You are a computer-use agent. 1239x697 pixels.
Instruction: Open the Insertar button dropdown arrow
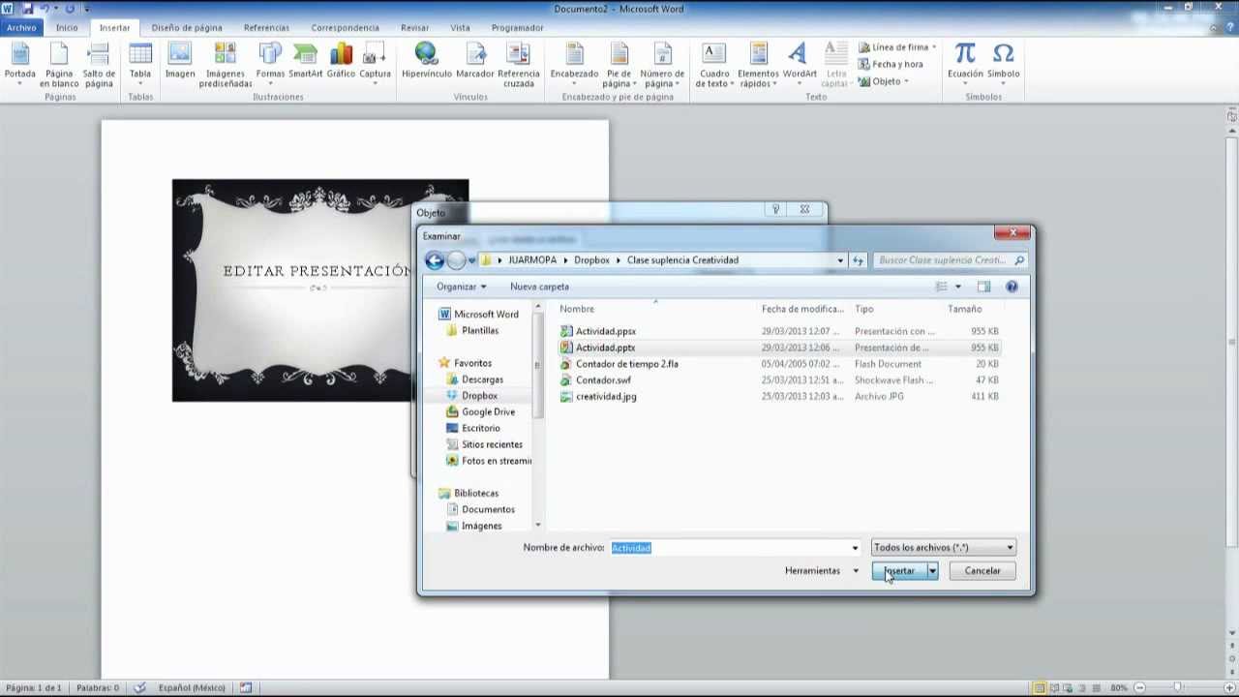pos(932,571)
